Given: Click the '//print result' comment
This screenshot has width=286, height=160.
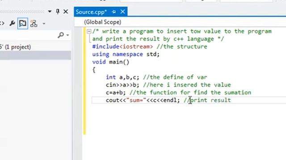Looking at the screenshot, I should pyautogui.click(x=207, y=100).
